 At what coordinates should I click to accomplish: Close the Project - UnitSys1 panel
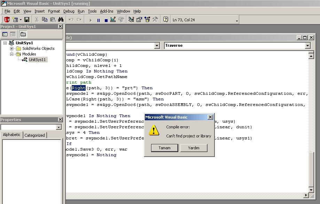(x=60, y=27)
